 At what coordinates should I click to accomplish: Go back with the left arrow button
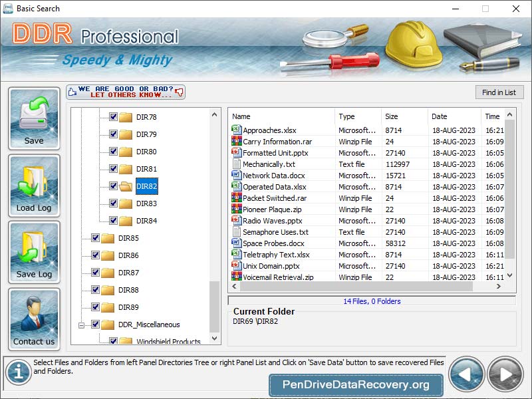coord(466,374)
